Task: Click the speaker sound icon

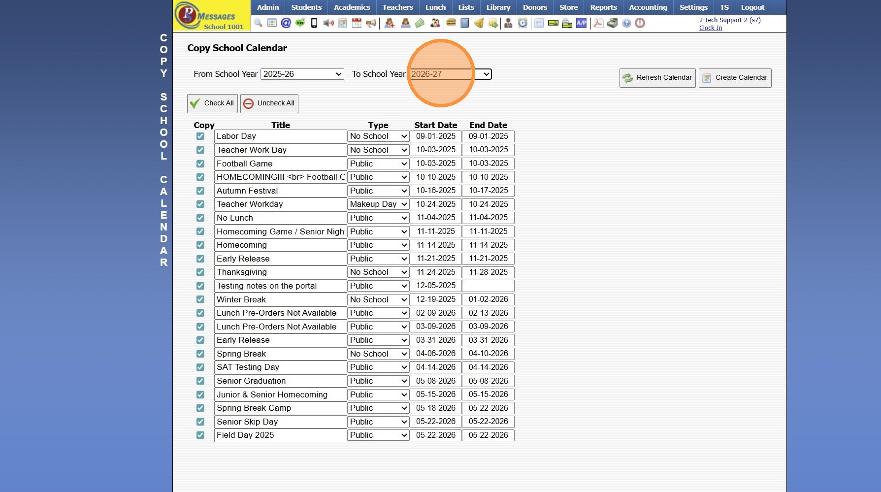Action: (328, 23)
